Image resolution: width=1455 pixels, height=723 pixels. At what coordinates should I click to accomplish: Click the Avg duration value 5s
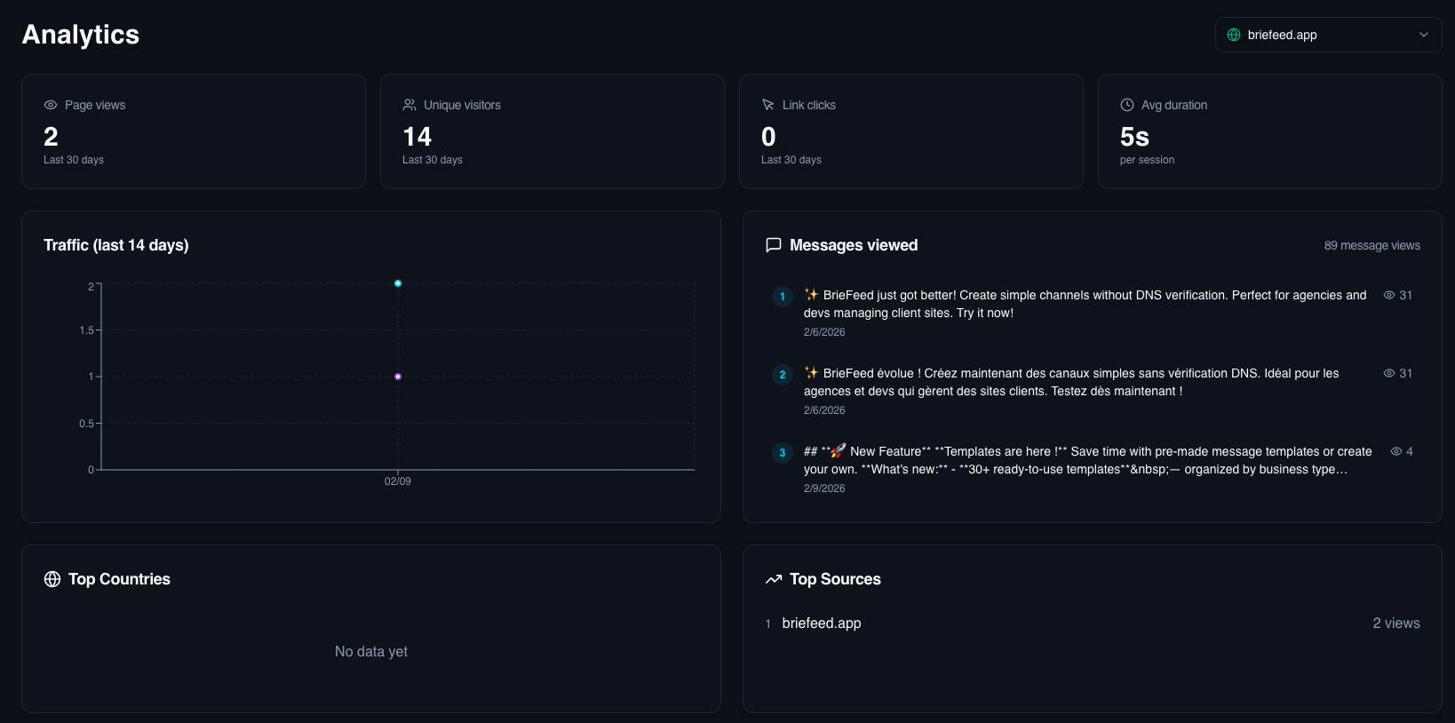pos(1134,137)
